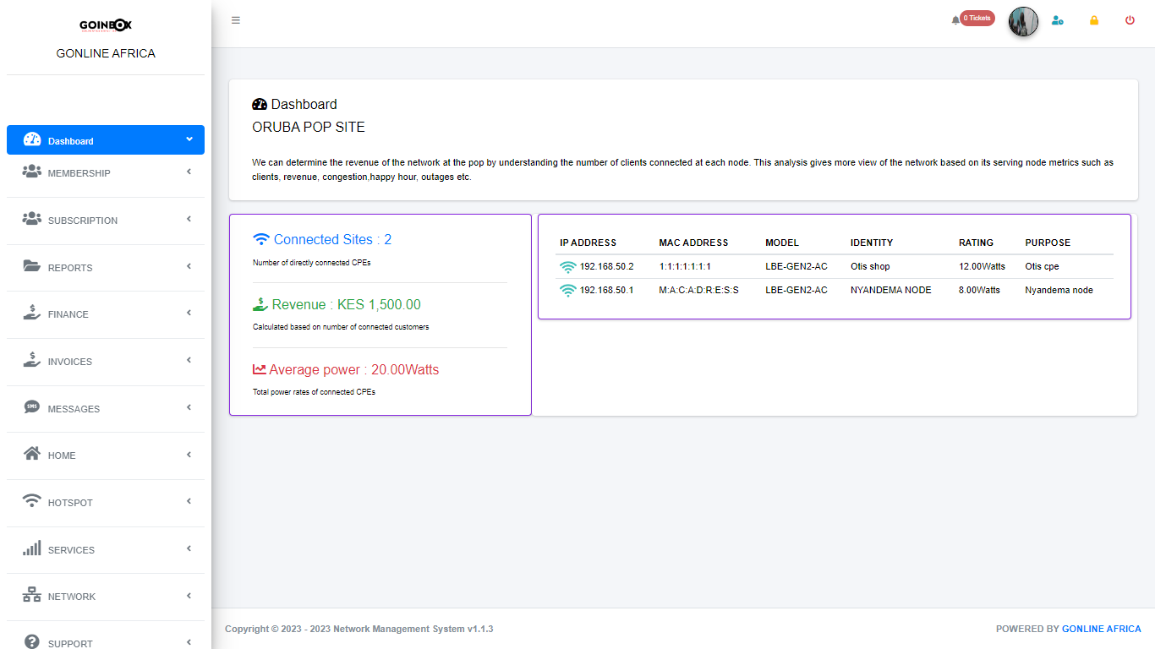Collapse the Dashboard menu chevron
The height and width of the screenshot is (649, 1155).
click(x=189, y=139)
